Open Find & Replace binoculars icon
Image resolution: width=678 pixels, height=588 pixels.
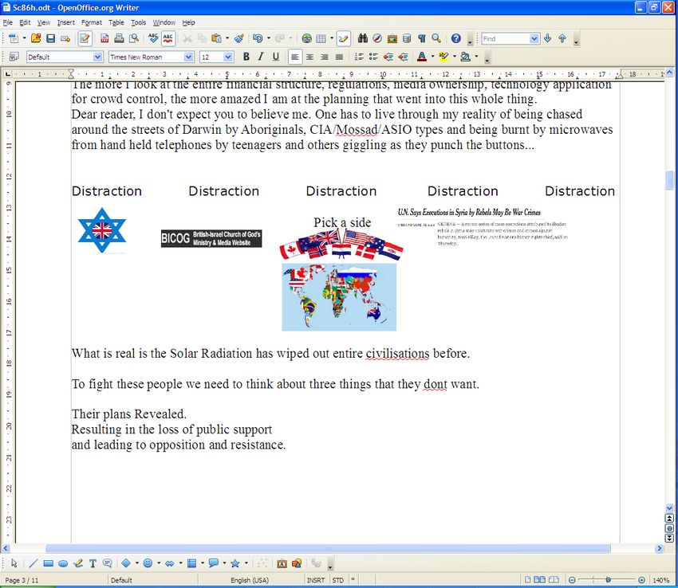pos(363,38)
